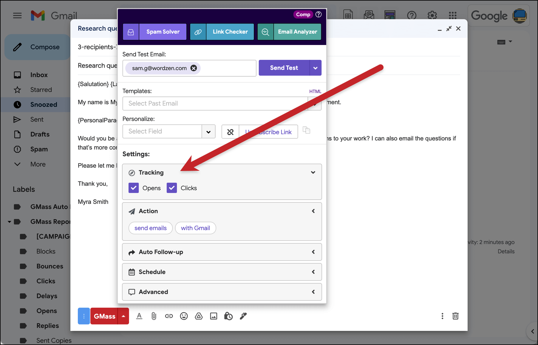Open compose more options three-dot menu
Image resolution: width=538 pixels, height=345 pixels.
pyautogui.click(x=442, y=316)
